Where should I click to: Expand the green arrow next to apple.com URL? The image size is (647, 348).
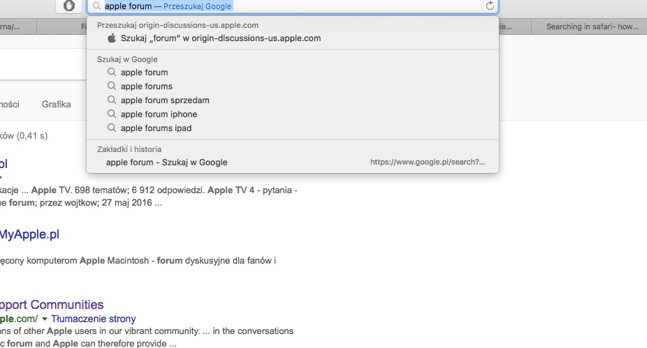[x=45, y=319]
